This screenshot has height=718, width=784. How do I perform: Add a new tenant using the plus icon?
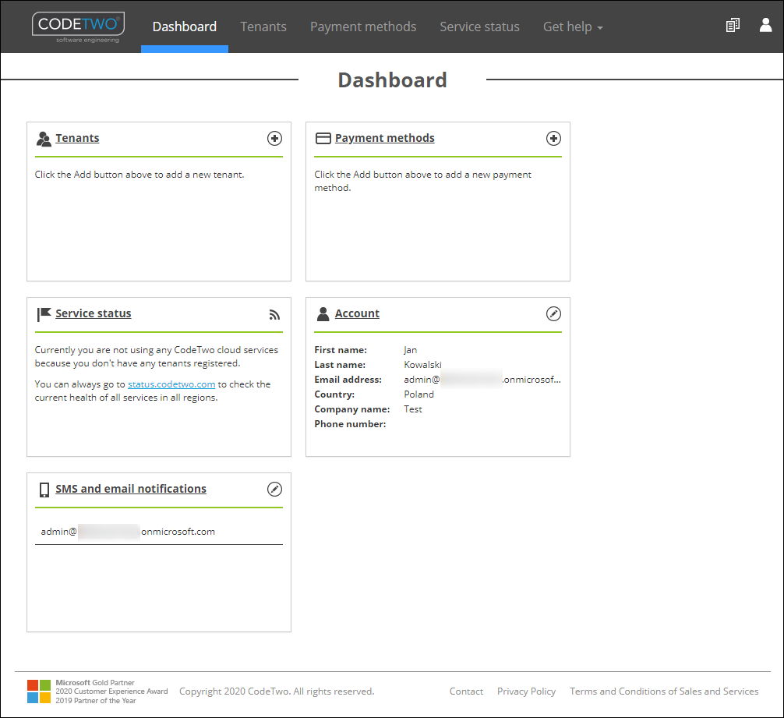pyautogui.click(x=274, y=138)
